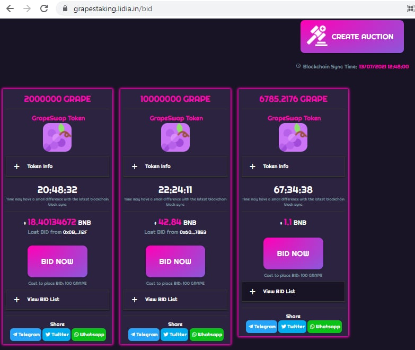The height and width of the screenshot is (350, 415).
Task: Open the QR/grid icon in address bar
Action: pyautogui.click(x=411, y=8)
